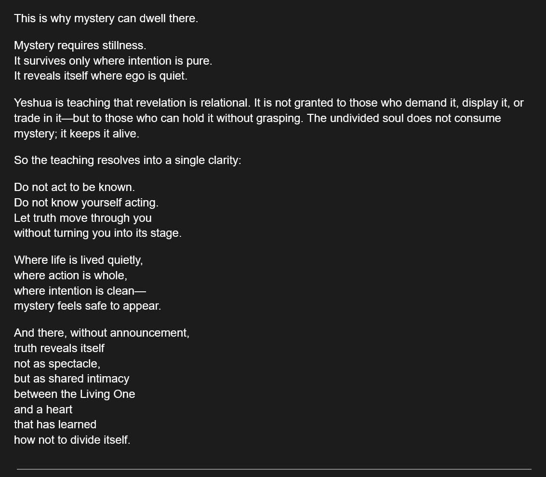This screenshot has width=546, height=477.
Task: Click the text 'but as shared intimacy'
Action: tap(71, 379)
